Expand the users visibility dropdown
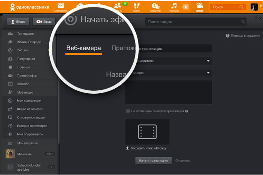 pos(208,61)
